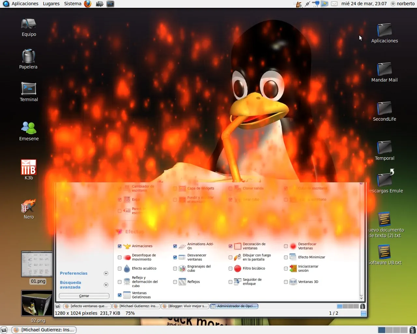Click the mail launcher beside Firefox

tap(99, 4)
